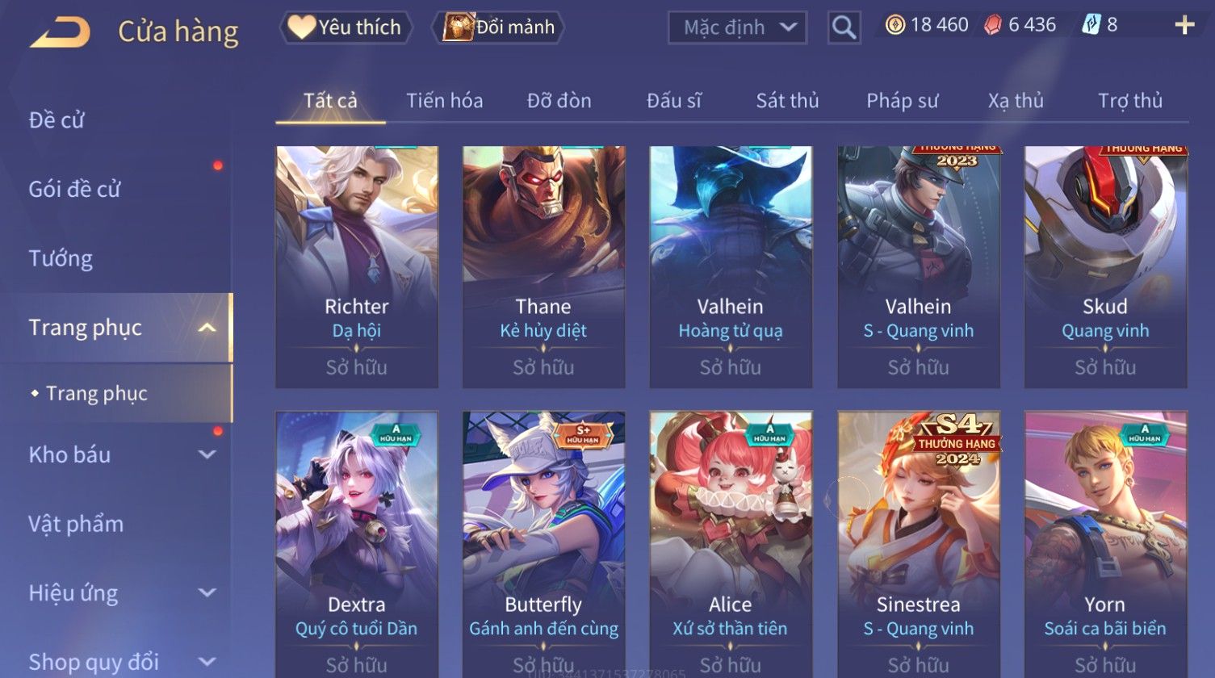Open Skud Quang vinh skin card

click(1105, 267)
